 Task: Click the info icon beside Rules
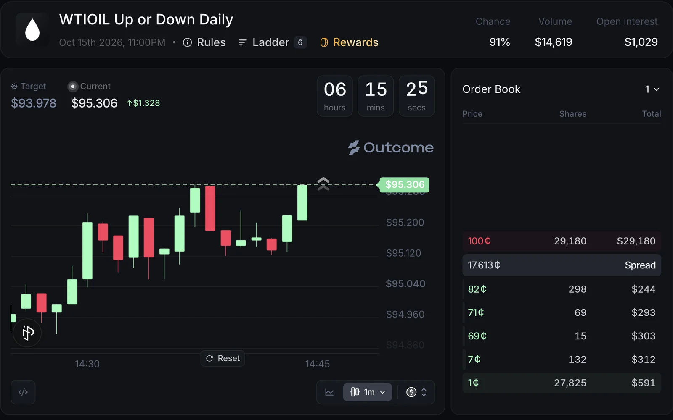(x=188, y=42)
